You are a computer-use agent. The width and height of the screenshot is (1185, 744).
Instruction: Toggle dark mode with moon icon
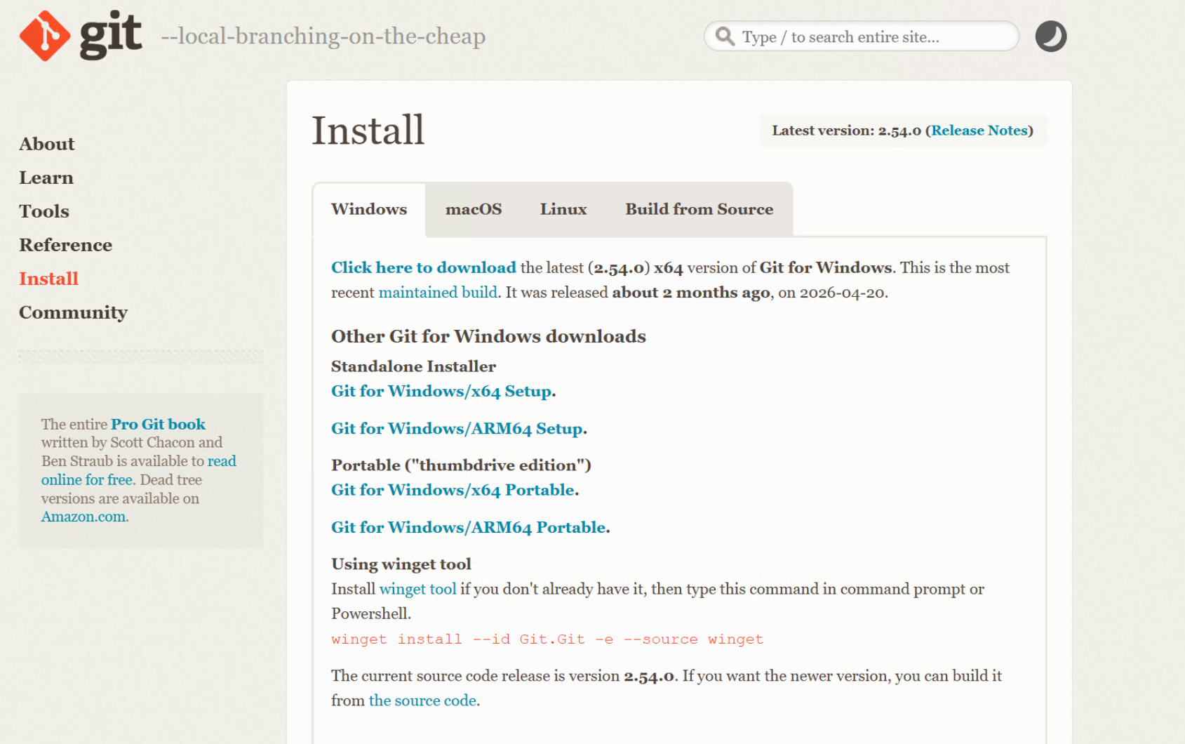click(1050, 36)
